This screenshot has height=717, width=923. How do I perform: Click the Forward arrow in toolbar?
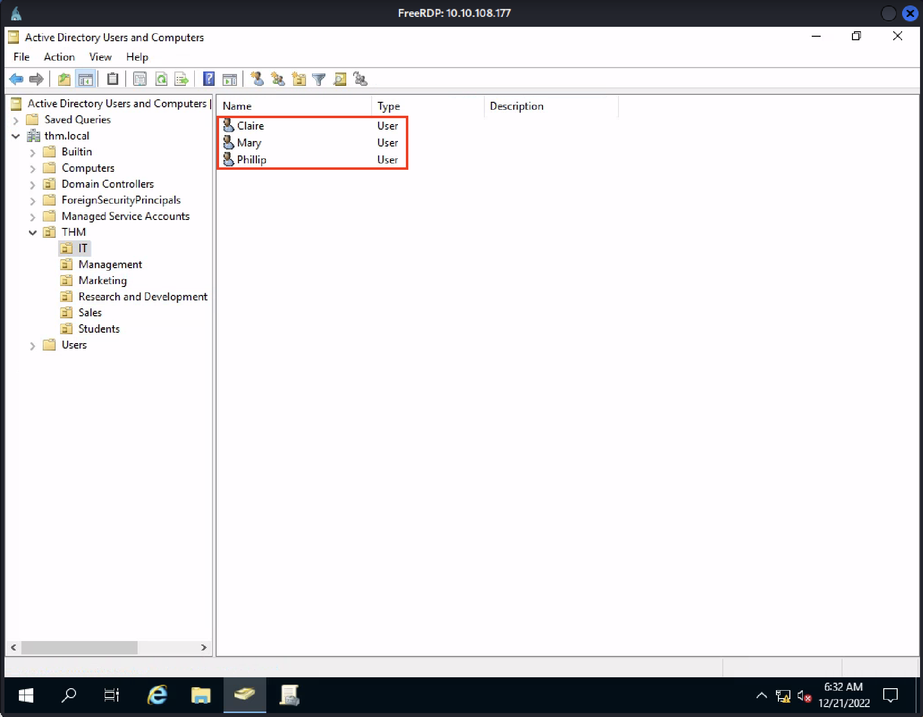(x=36, y=79)
